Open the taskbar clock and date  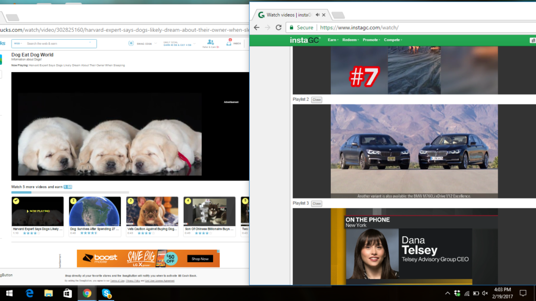point(502,293)
